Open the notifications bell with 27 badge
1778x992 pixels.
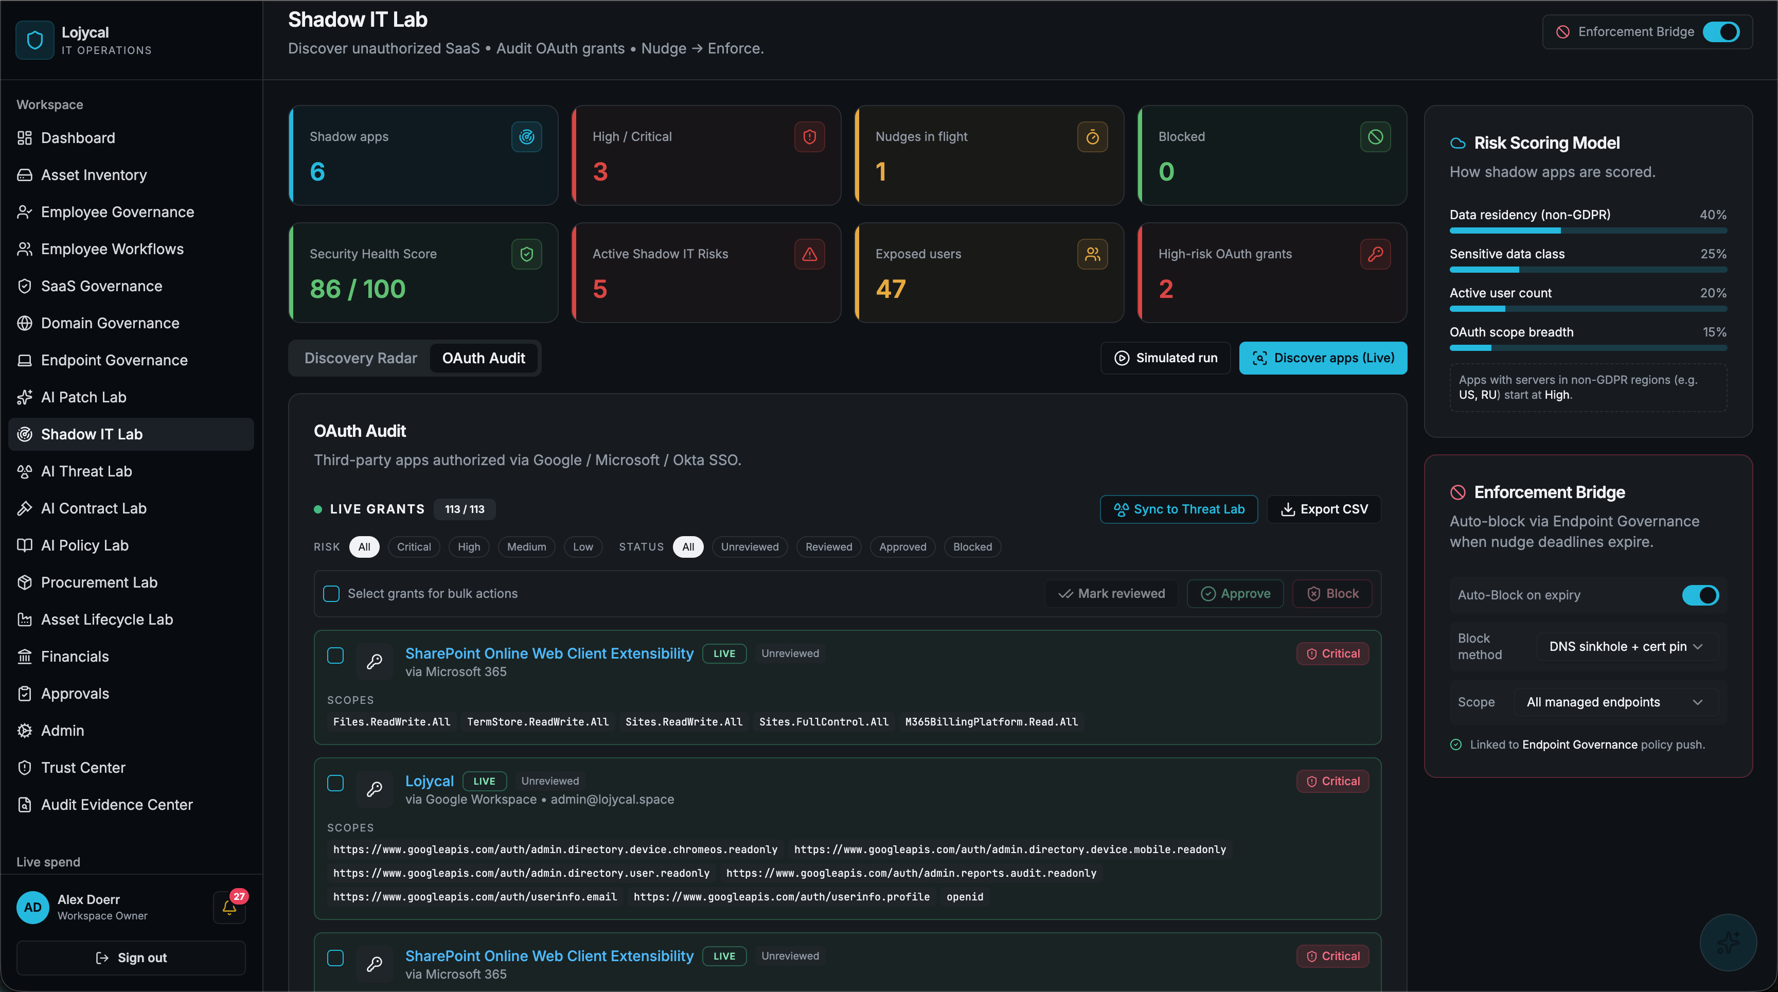point(230,907)
